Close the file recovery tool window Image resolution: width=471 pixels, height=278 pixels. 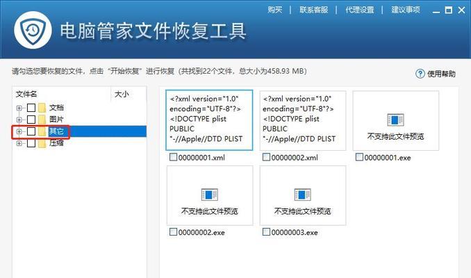pos(462,10)
